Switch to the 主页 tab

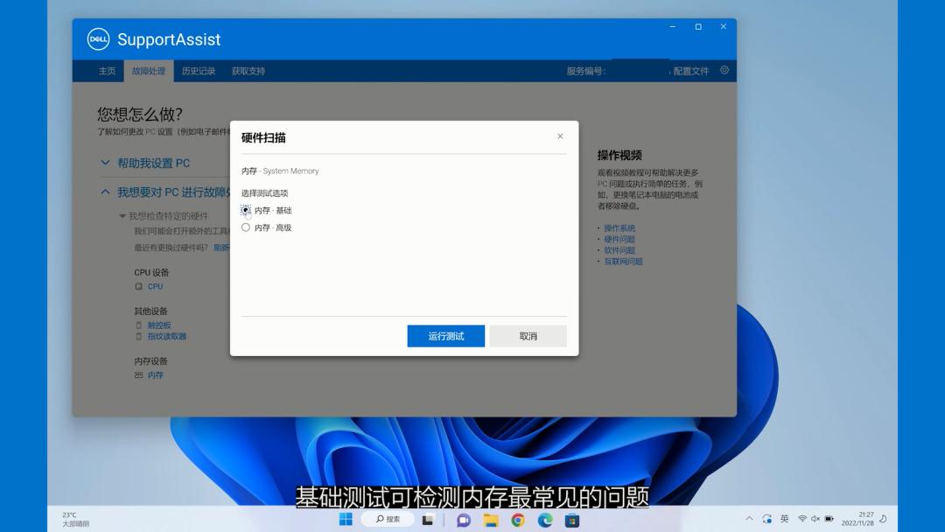(x=106, y=70)
